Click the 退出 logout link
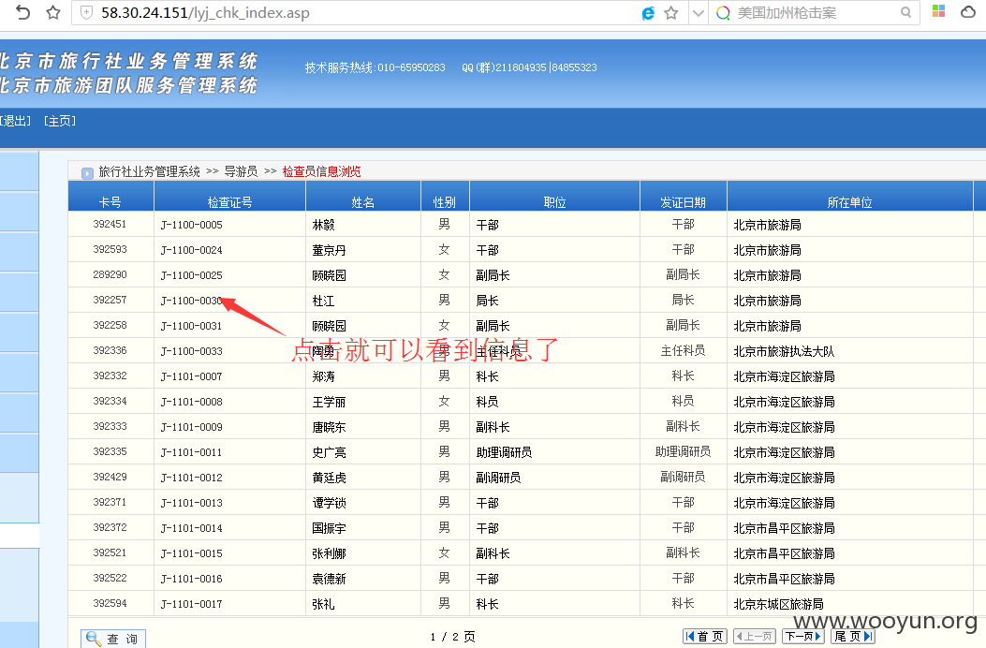 [16, 121]
